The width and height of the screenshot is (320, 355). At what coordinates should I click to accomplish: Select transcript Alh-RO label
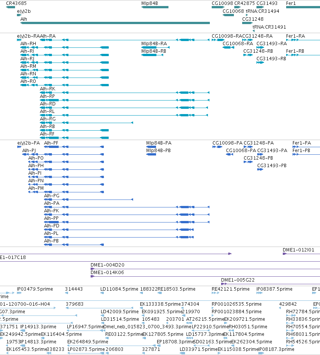pyautogui.click(x=28, y=81)
